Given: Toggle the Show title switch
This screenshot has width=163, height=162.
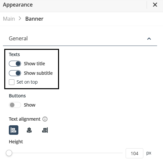Looking at the screenshot, I should pos(15,64).
